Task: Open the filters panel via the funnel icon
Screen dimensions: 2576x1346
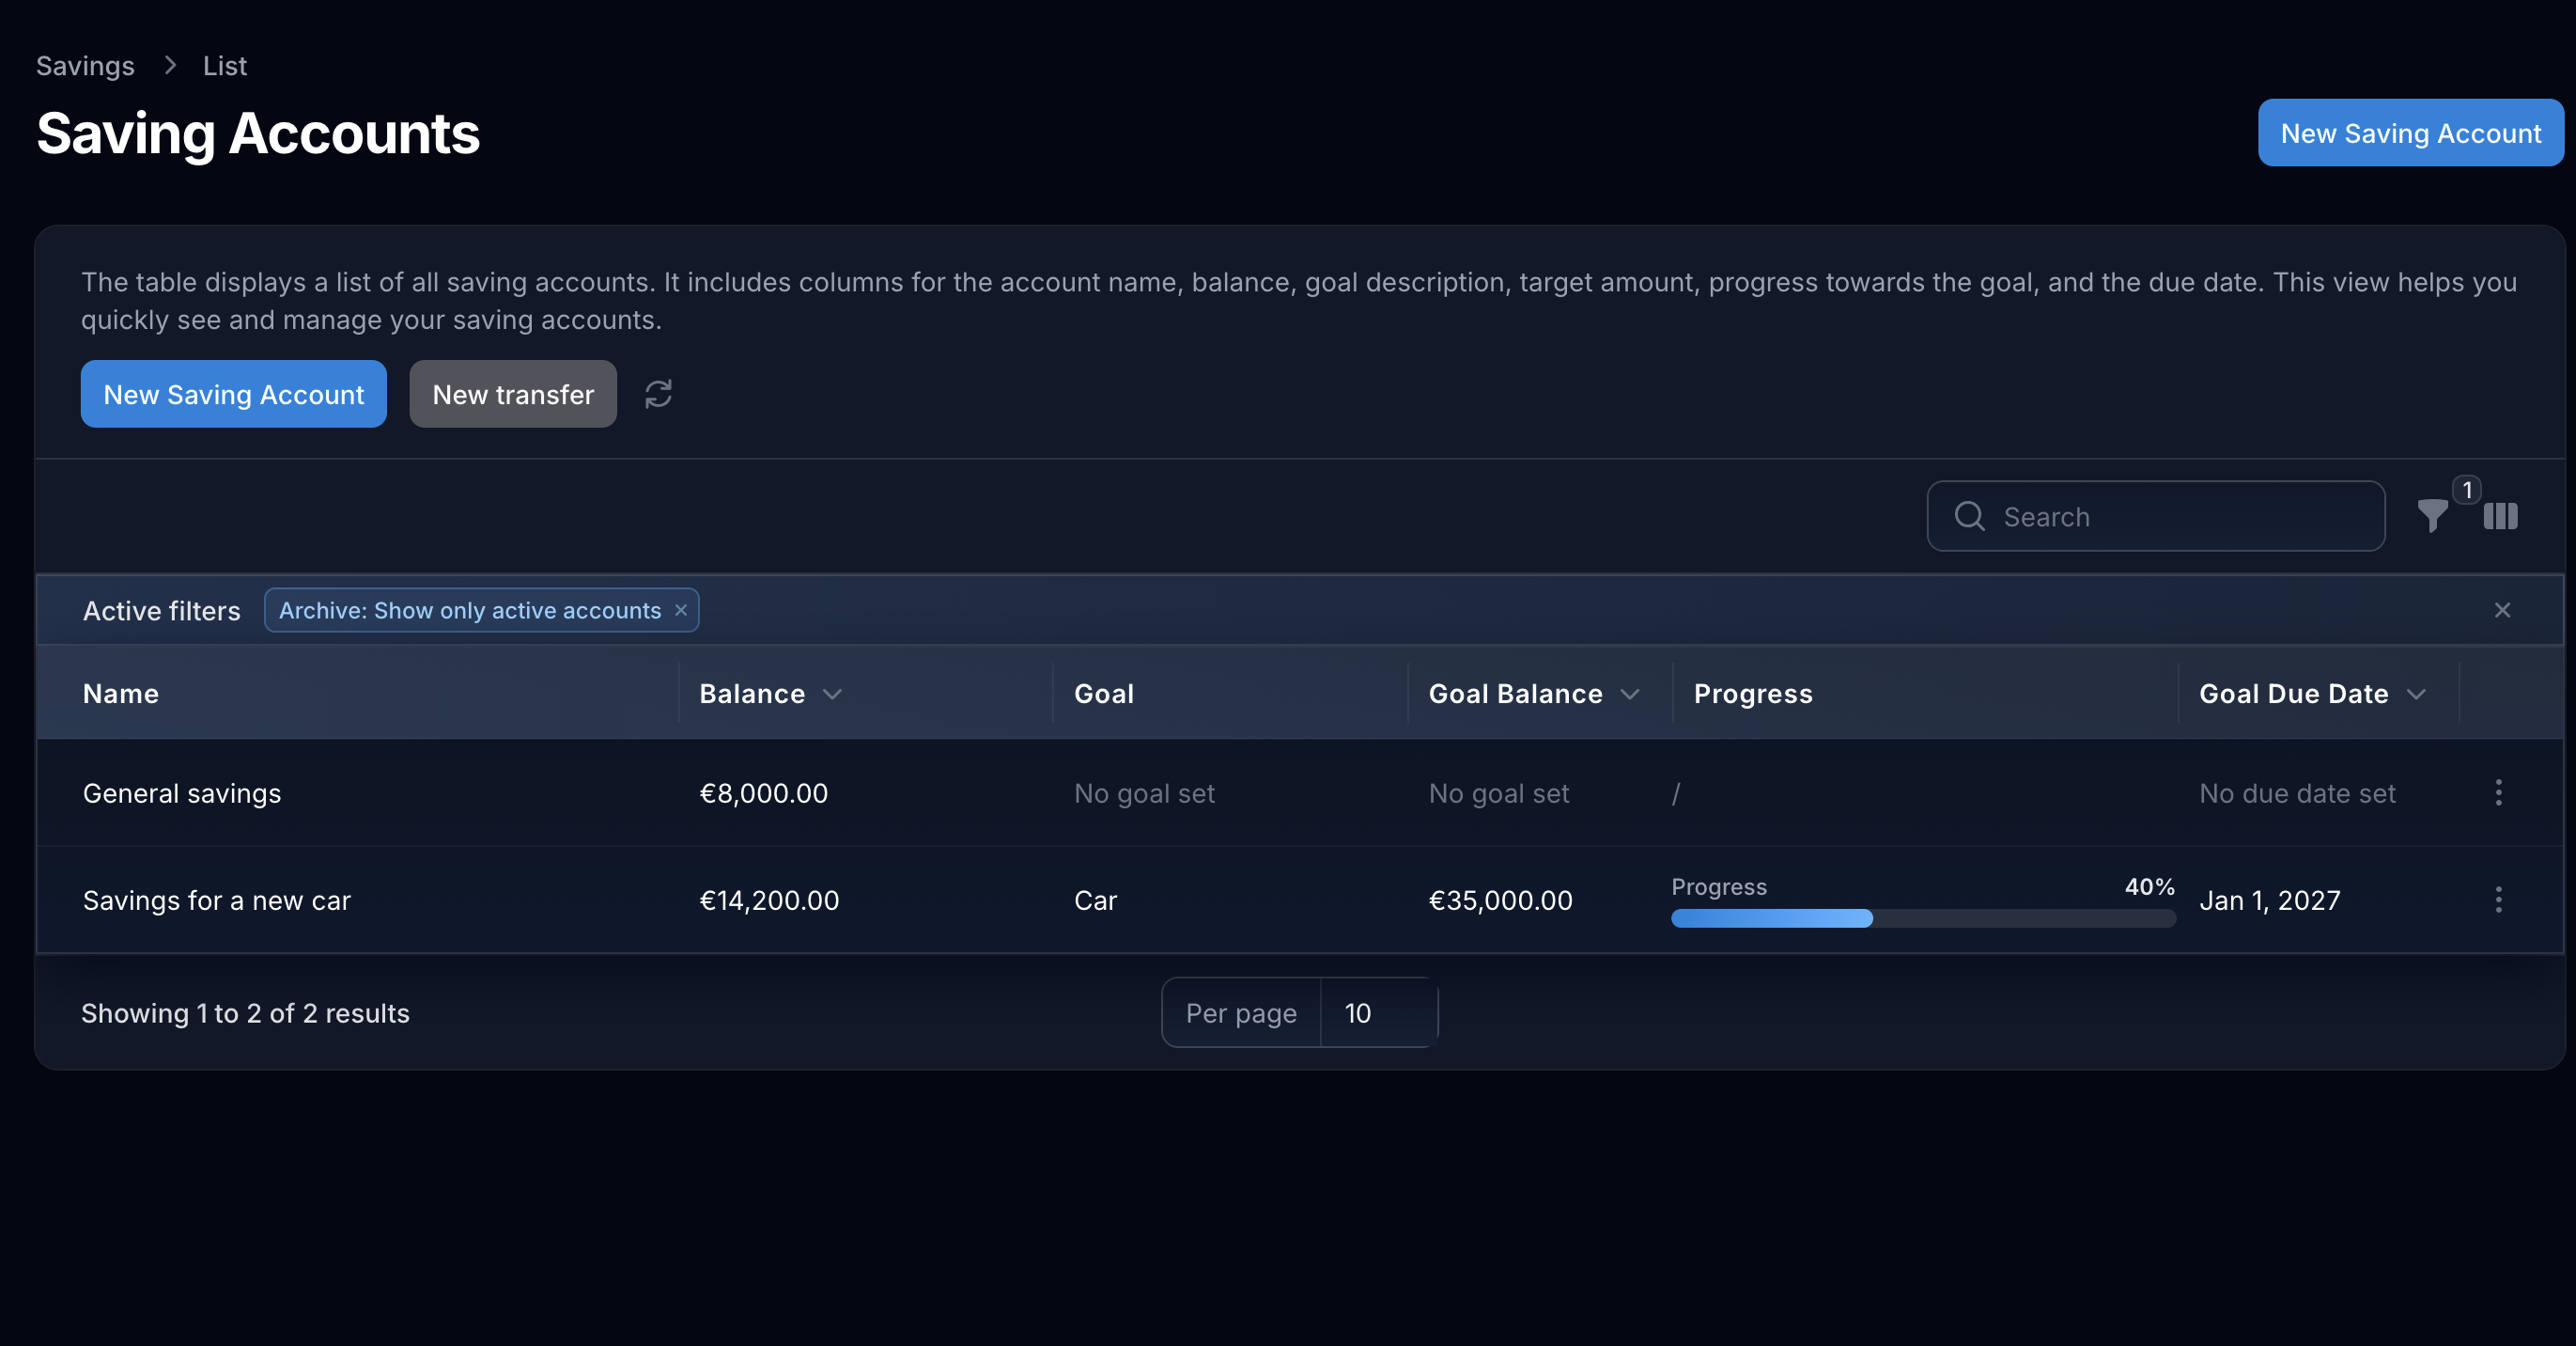Action: click(2432, 516)
